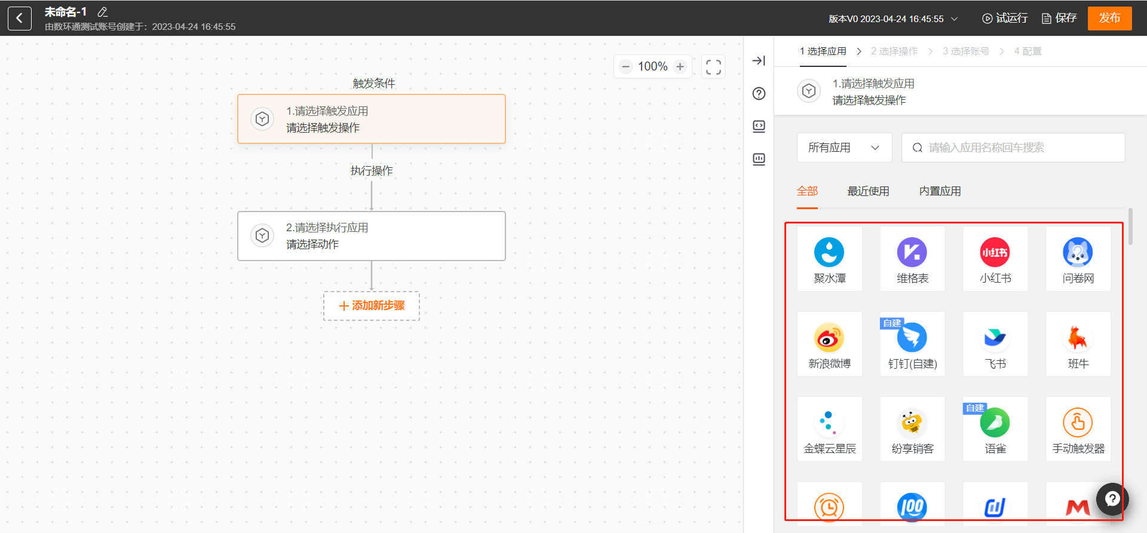Click the app list scrollbar
Image resolution: width=1147 pixels, height=533 pixels.
pos(1130,226)
